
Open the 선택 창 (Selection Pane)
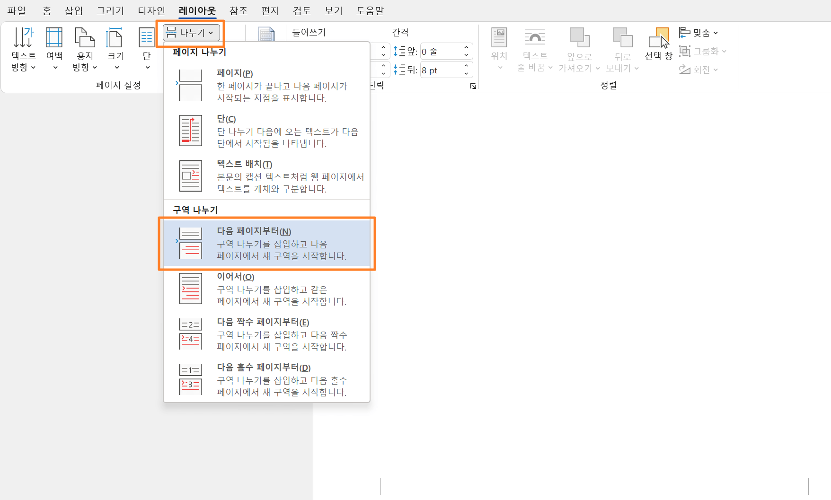660,45
